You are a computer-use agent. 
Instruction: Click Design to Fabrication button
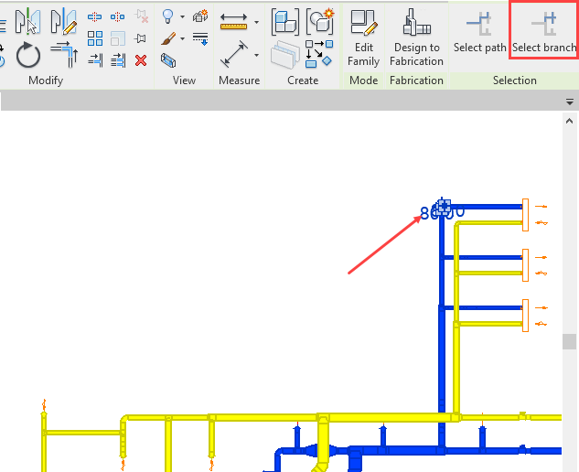(416, 38)
